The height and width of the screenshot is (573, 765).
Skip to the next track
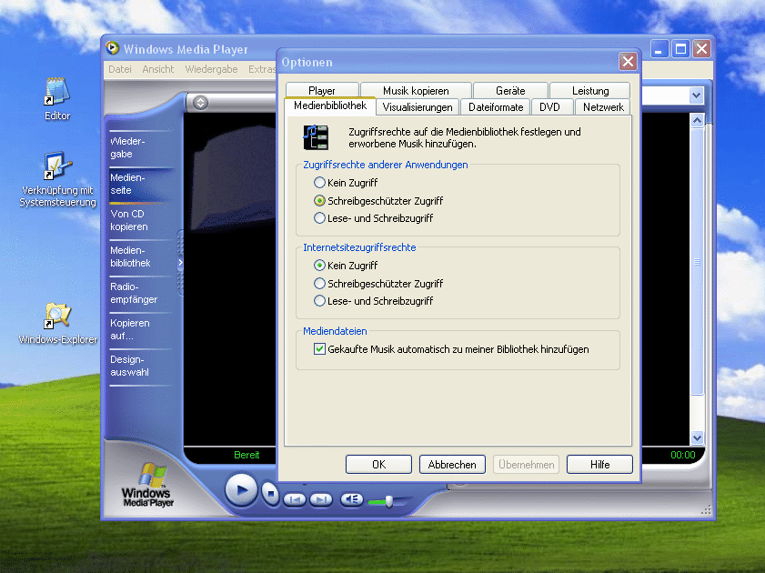(320, 499)
